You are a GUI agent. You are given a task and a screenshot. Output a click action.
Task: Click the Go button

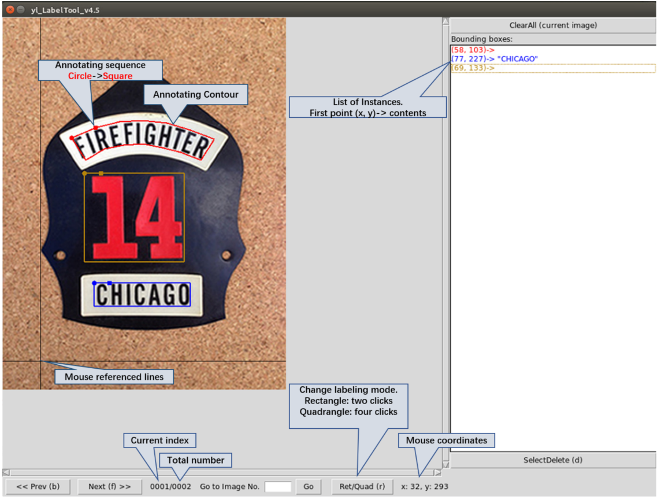[x=308, y=487]
